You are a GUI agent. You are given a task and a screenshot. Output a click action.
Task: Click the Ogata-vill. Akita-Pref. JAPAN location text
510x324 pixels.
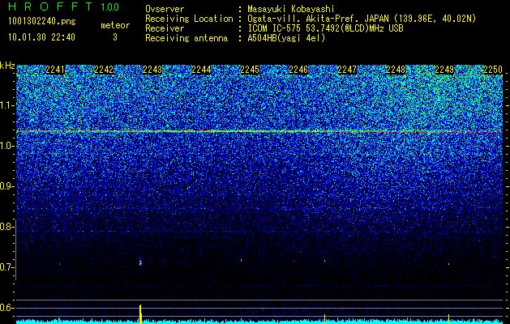362,19
